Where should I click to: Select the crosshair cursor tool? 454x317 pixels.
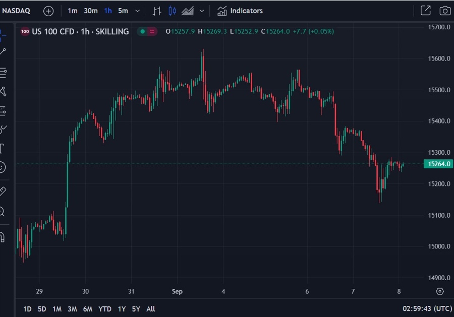(3, 35)
